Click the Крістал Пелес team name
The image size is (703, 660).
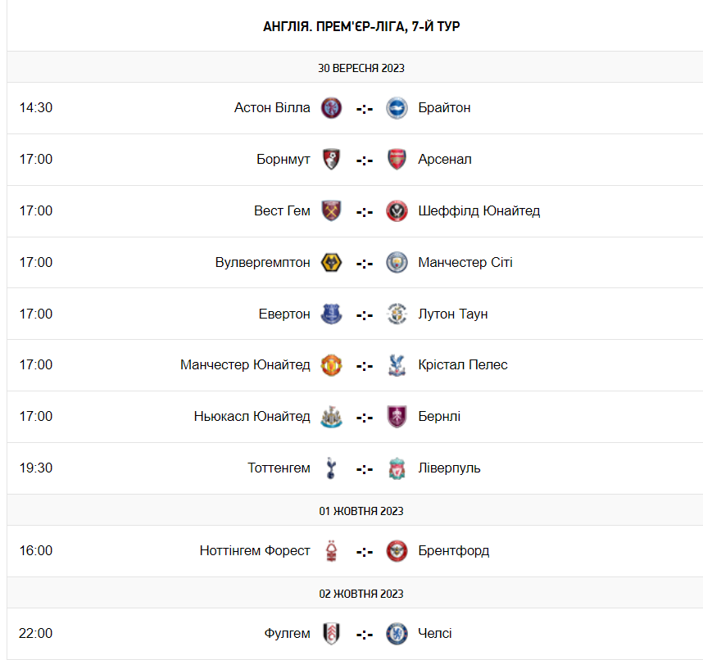coord(462,365)
